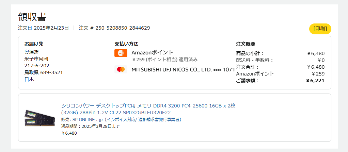Open the SP ONLINE . jp seller link

(x=88, y=119)
